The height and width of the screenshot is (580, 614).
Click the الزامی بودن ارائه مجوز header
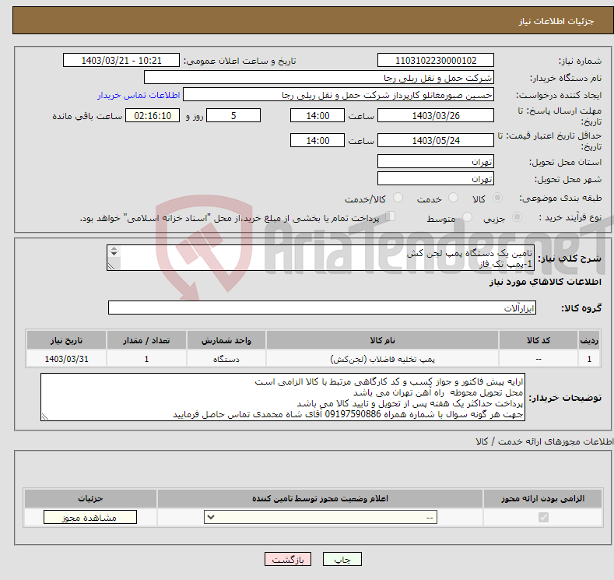[x=542, y=498]
